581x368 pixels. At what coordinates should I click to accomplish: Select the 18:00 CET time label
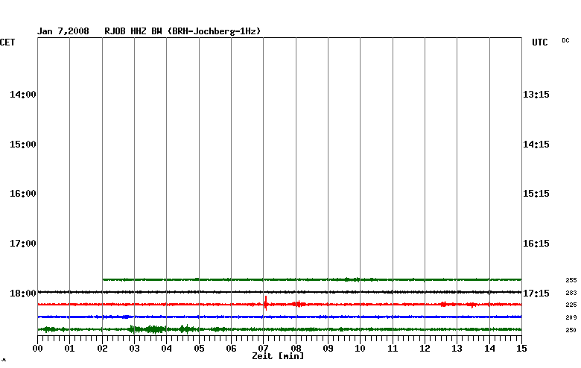pyautogui.click(x=23, y=294)
